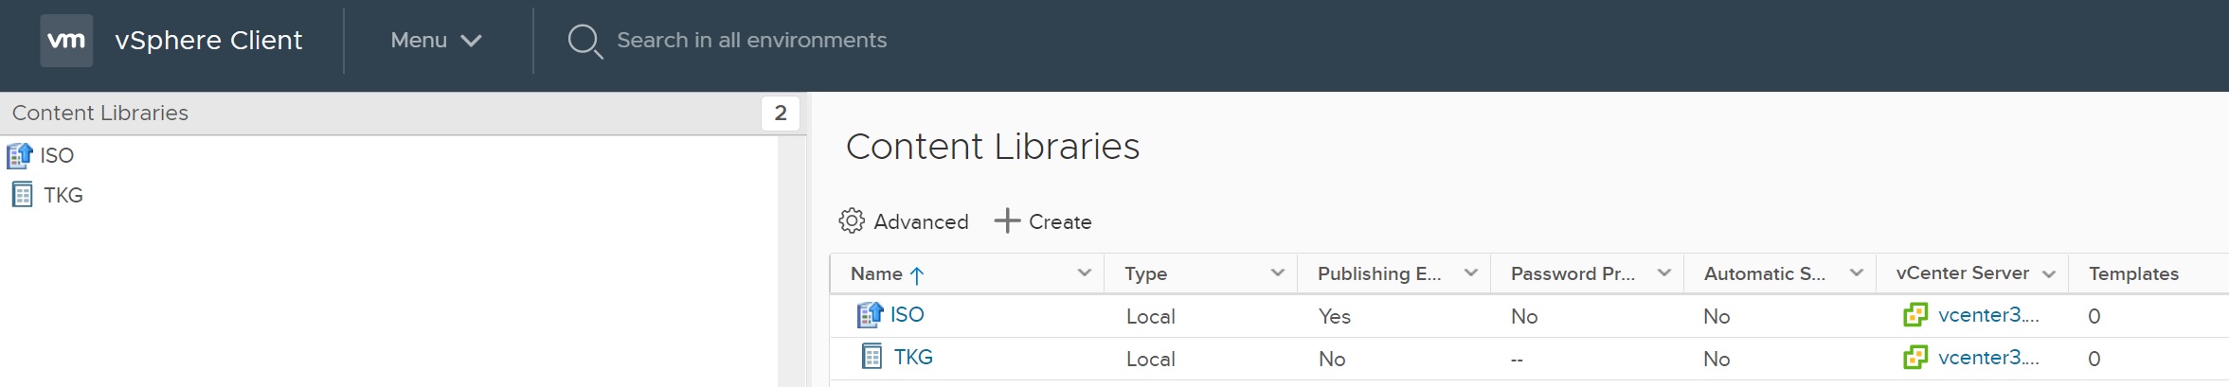Click the Create plus icon
This screenshot has height=387, width=2229.
pos(1006,221)
